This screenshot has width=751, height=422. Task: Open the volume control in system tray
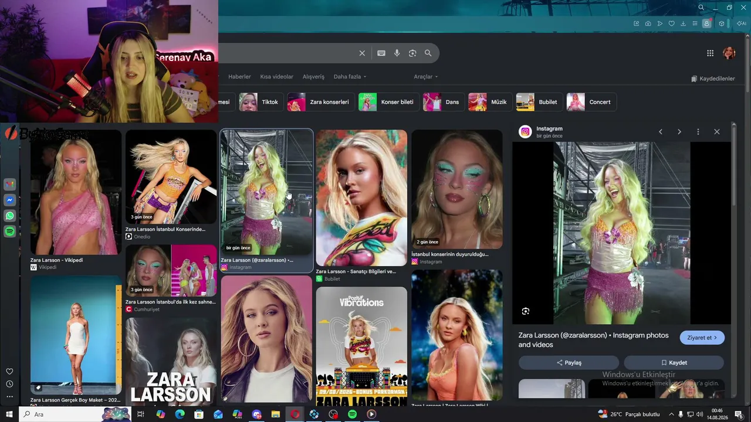(x=700, y=414)
